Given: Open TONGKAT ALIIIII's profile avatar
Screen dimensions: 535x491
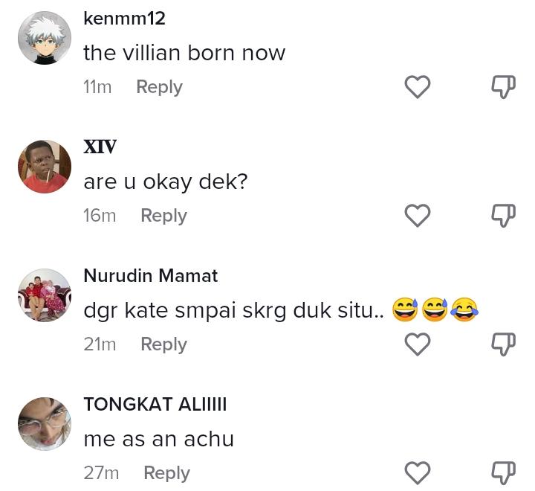Looking at the screenshot, I should (x=45, y=424).
